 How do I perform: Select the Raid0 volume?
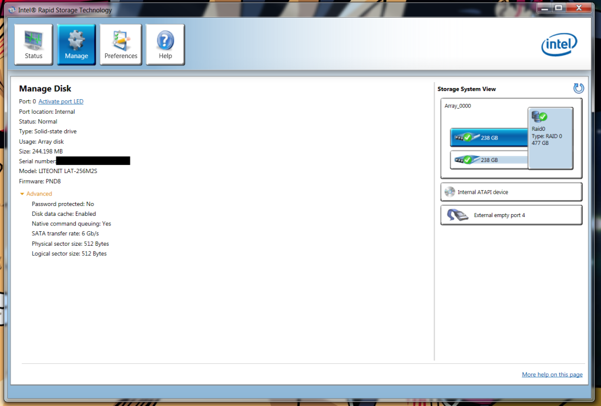tap(550, 138)
